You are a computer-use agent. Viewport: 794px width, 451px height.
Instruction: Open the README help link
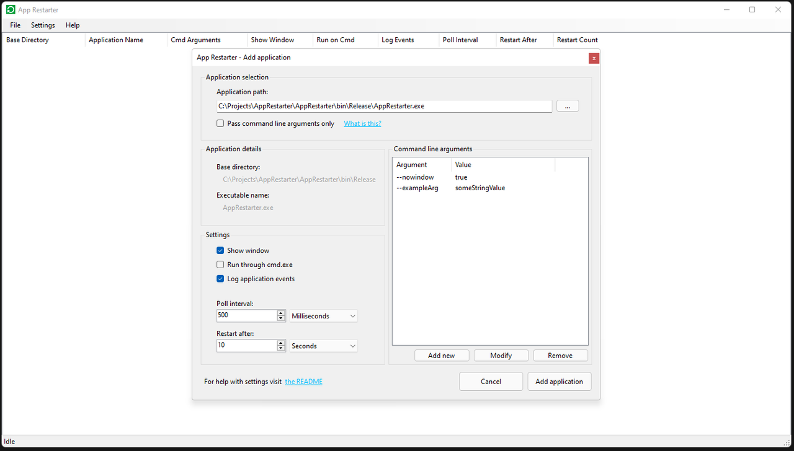(303, 382)
